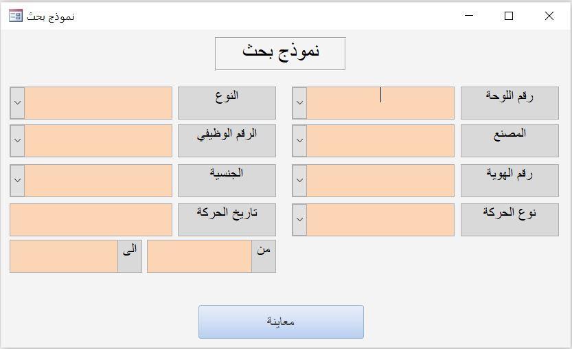Open the نوع الحركة dropdown arrow

click(x=299, y=220)
